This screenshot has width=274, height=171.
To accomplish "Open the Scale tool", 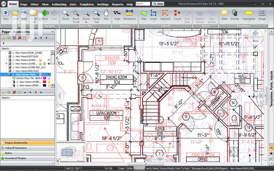I will tap(117, 15).
